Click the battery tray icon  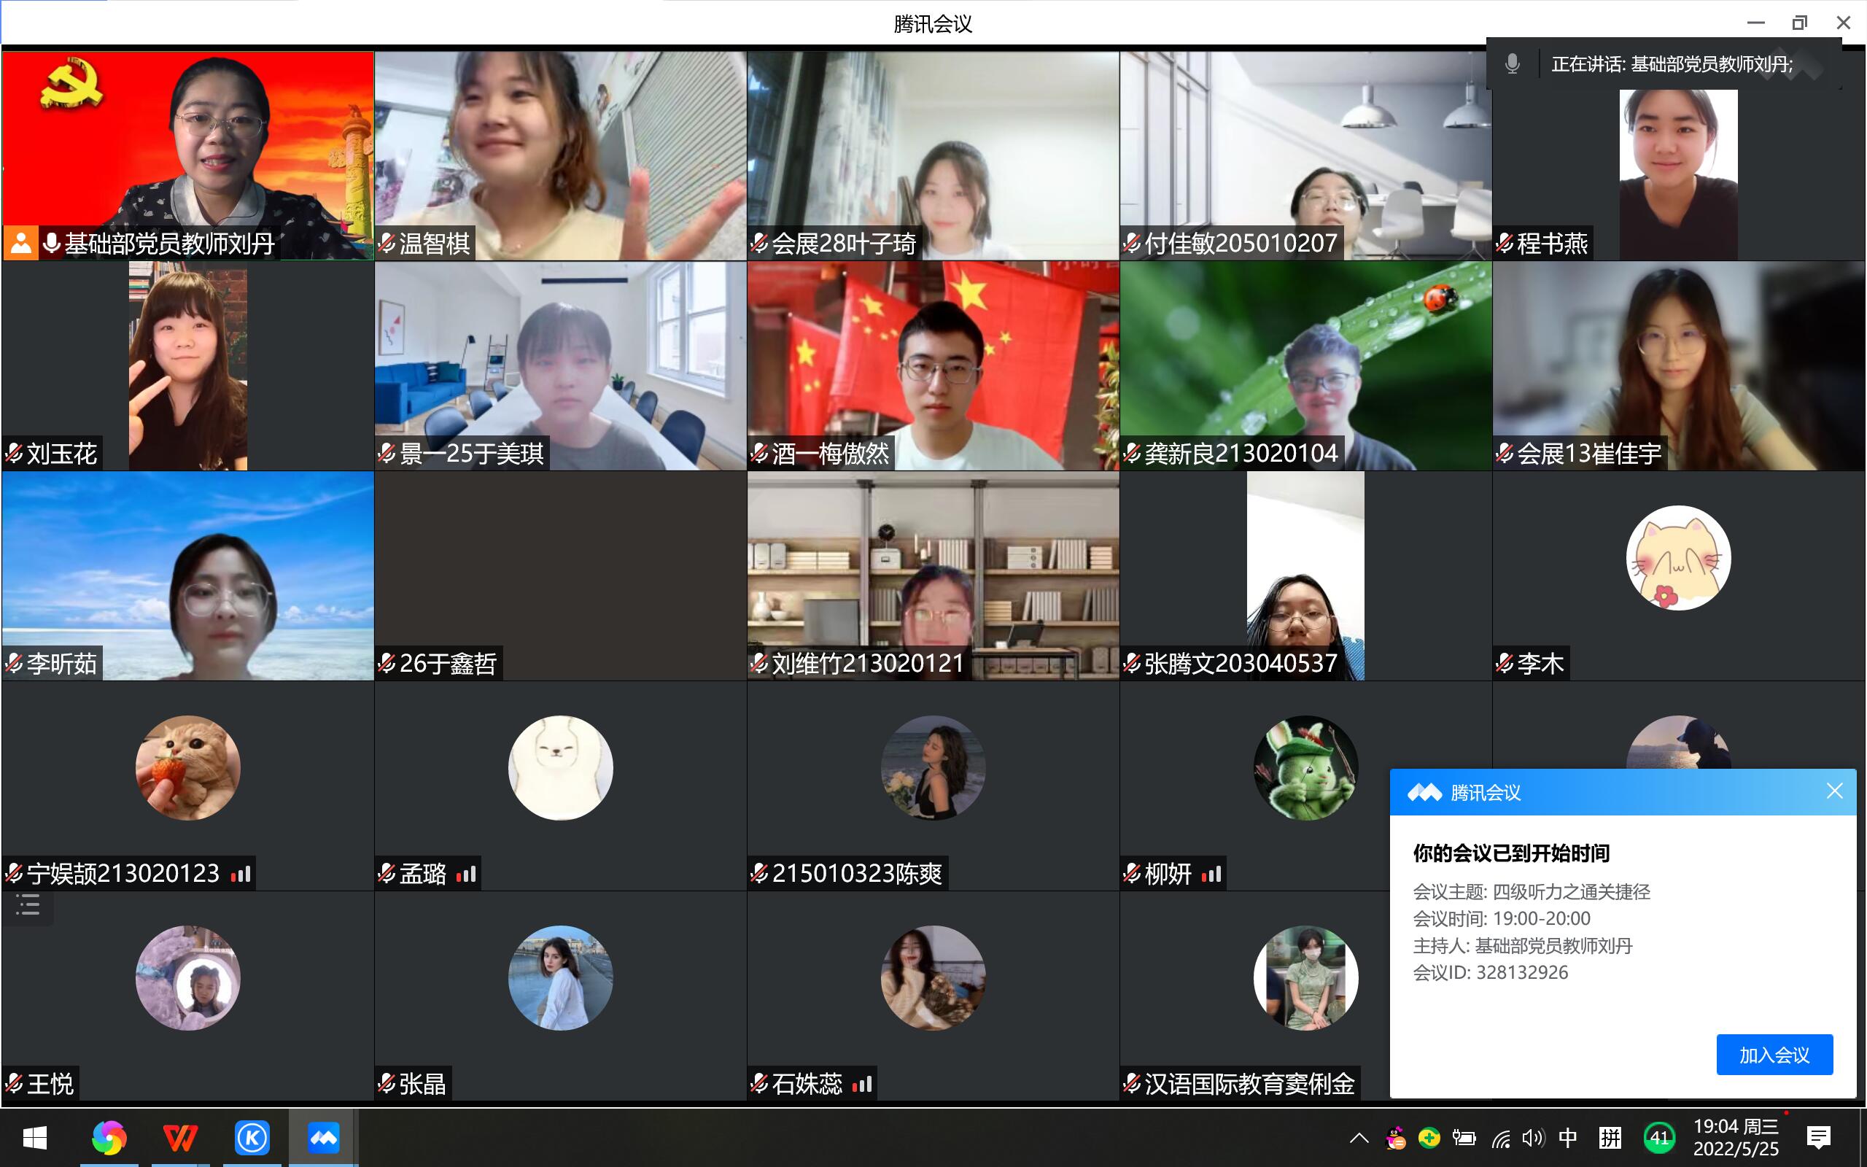point(1464,1139)
